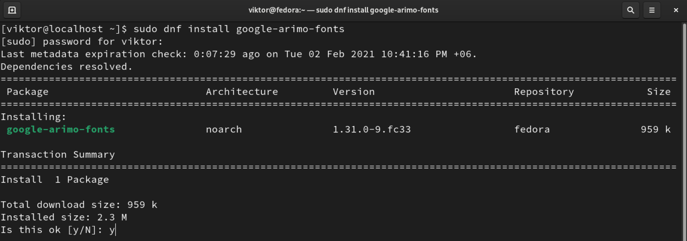Click the terminal vertical scrollbar
Viewport: 687px width, 241px height.
[x=684, y=129]
